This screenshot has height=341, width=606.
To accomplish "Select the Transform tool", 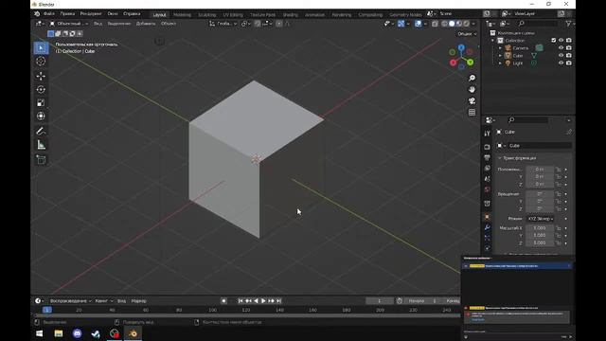I will coord(41,116).
